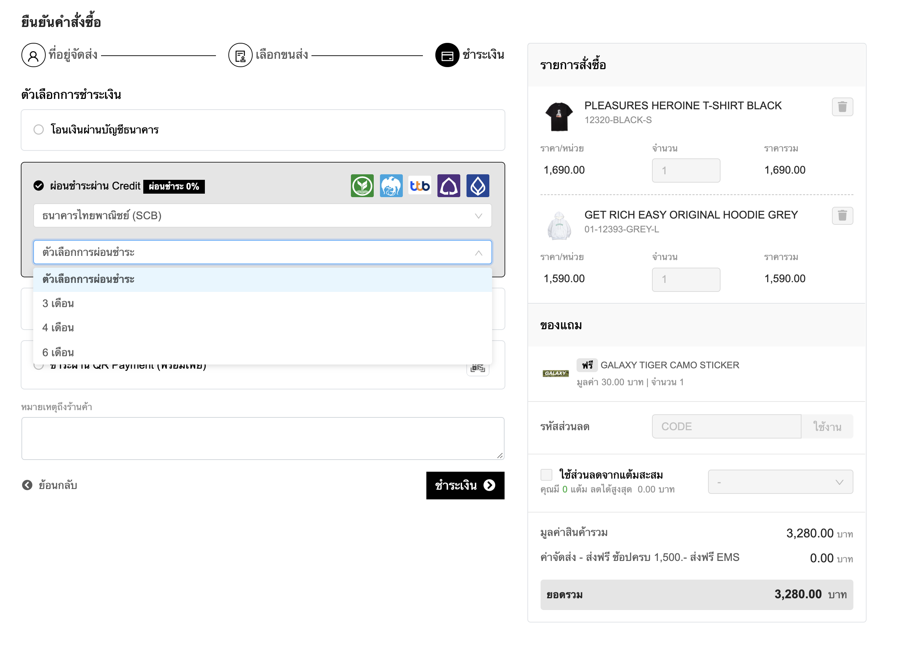Click the discount CODE input field
Screen dimensions: 915x646
coord(726,426)
